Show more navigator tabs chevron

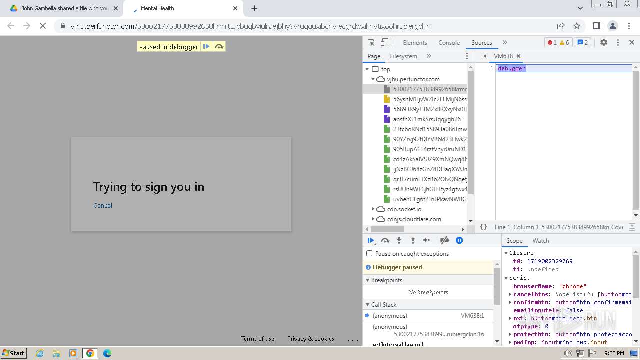429,56
